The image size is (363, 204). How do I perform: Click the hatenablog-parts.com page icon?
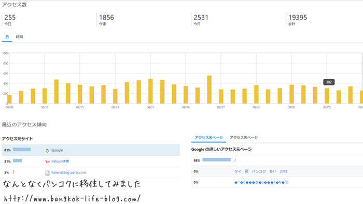pos(47,173)
